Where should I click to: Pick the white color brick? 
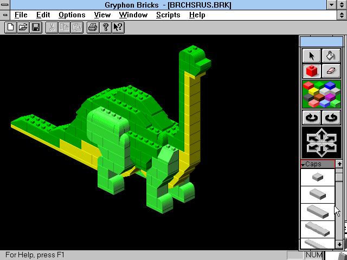coord(325,91)
